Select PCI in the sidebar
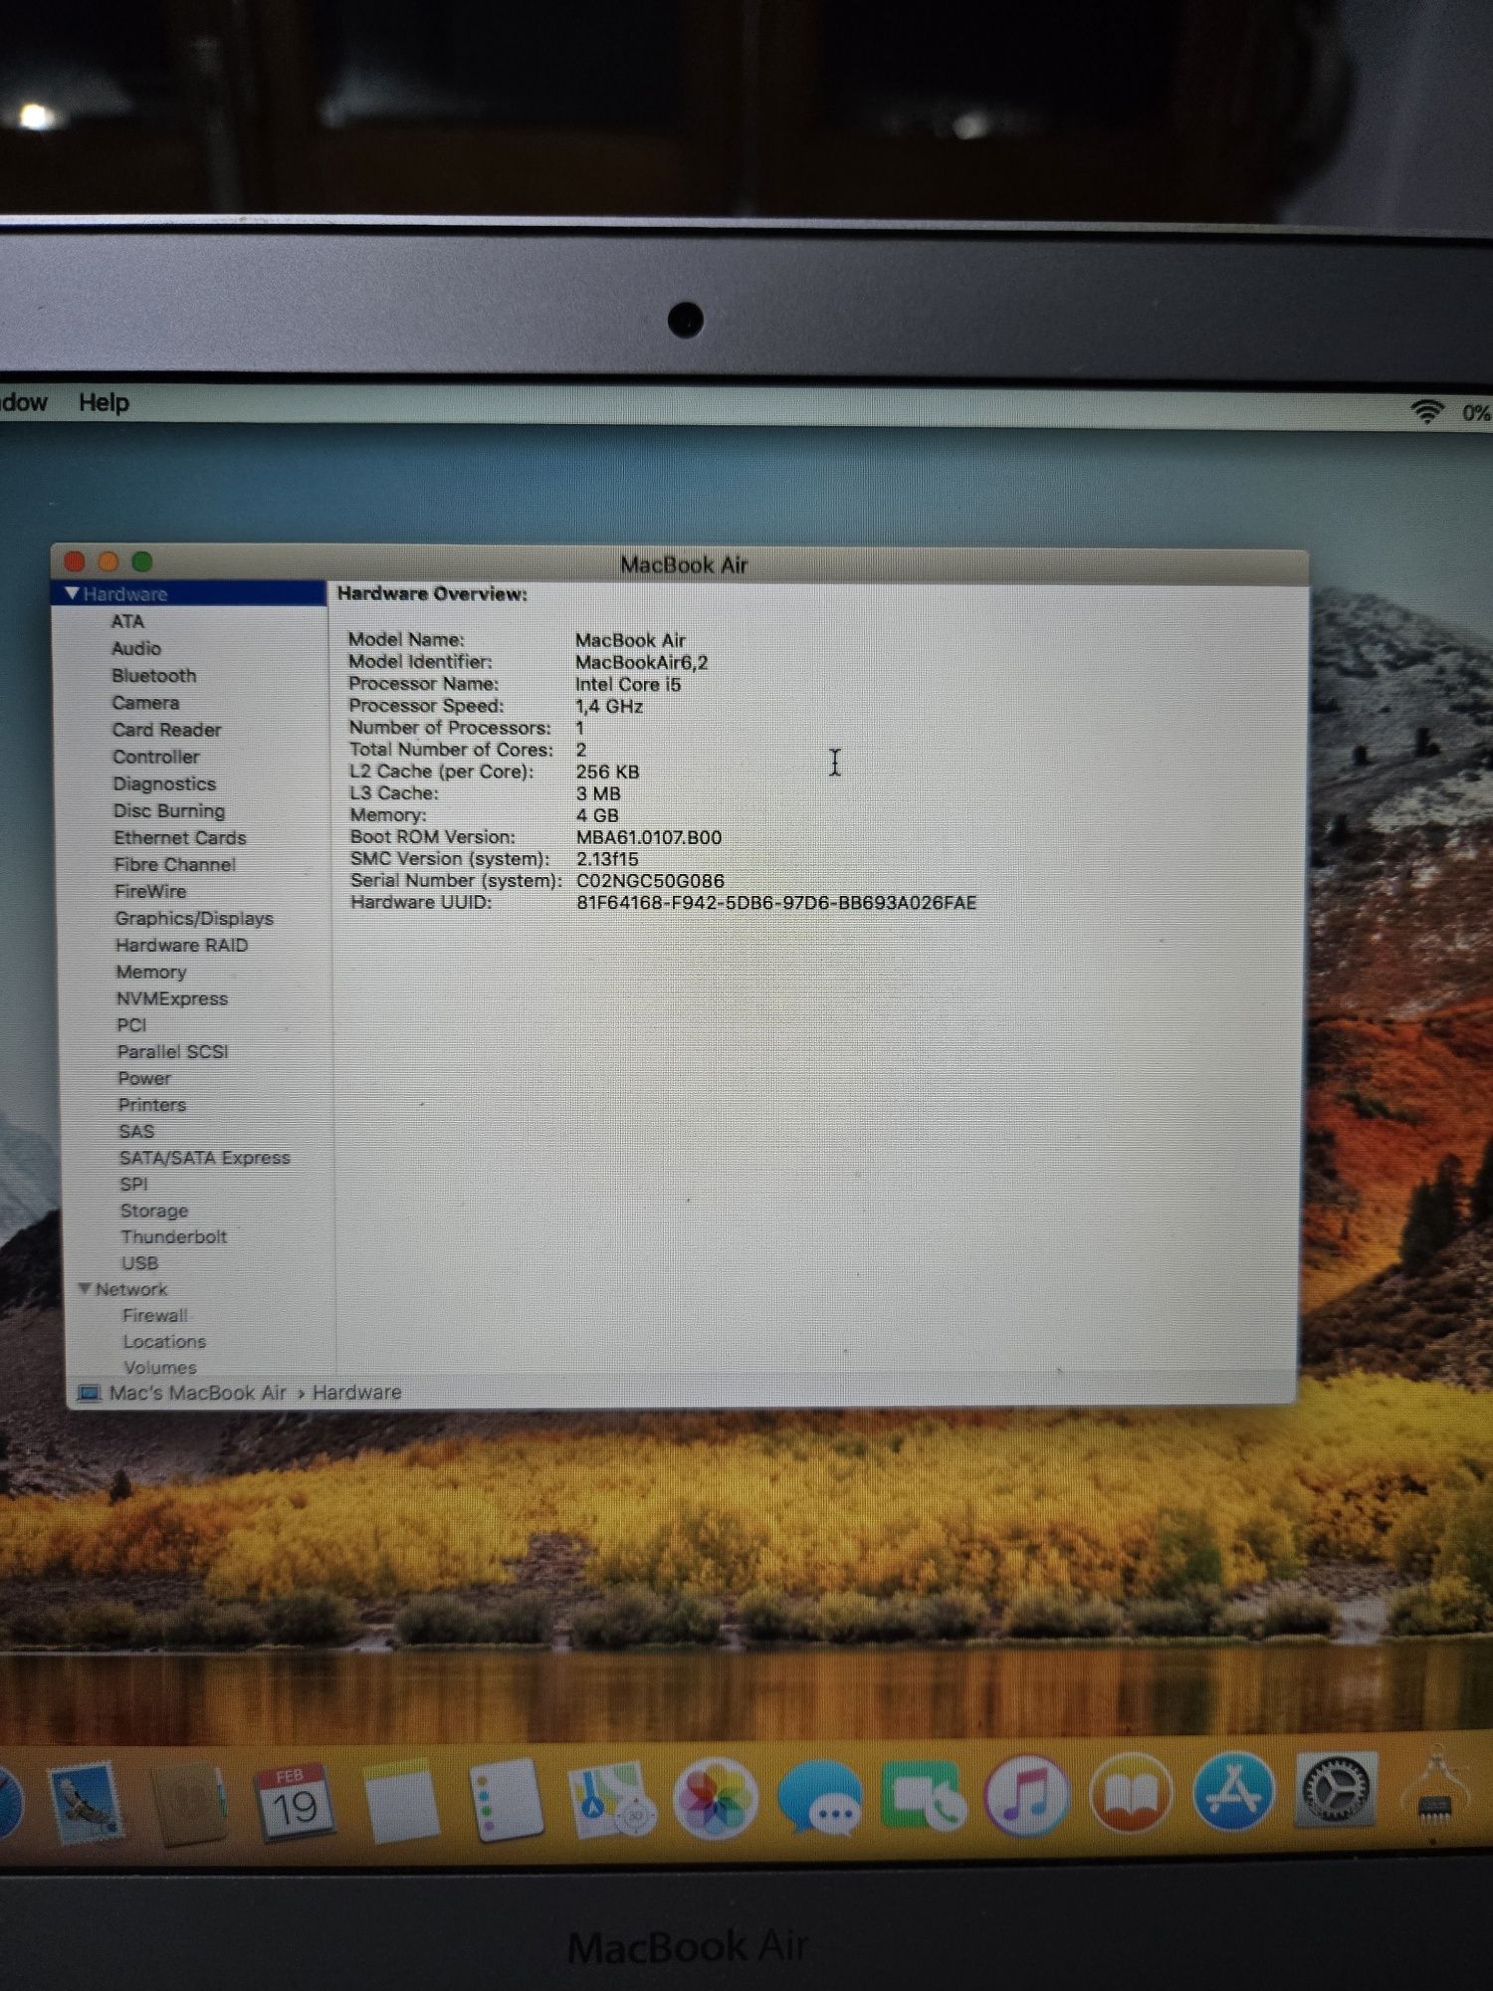 [x=131, y=1024]
